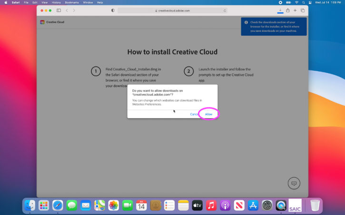Open Music from the Dock
The width and height of the screenshot is (345, 215).
(x=211, y=206)
